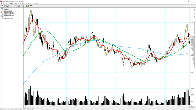Select the 20日平均 green legend entry
196x110 pixels.
point(6,13)
